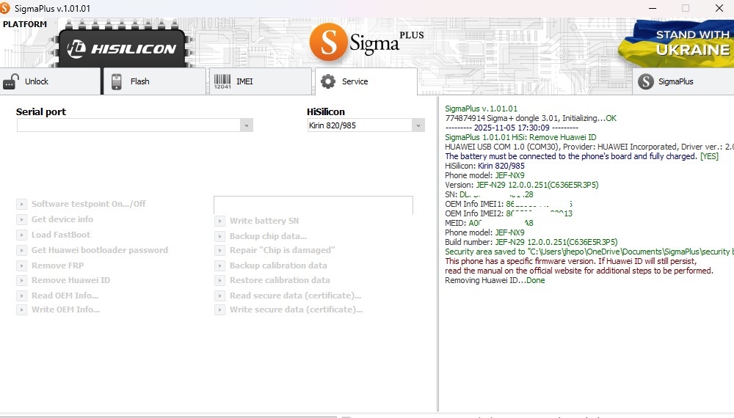Screen dimensions: 734x418
Task: Click the barcode icon on IMEI tab
Action: (x=222, y=81)
